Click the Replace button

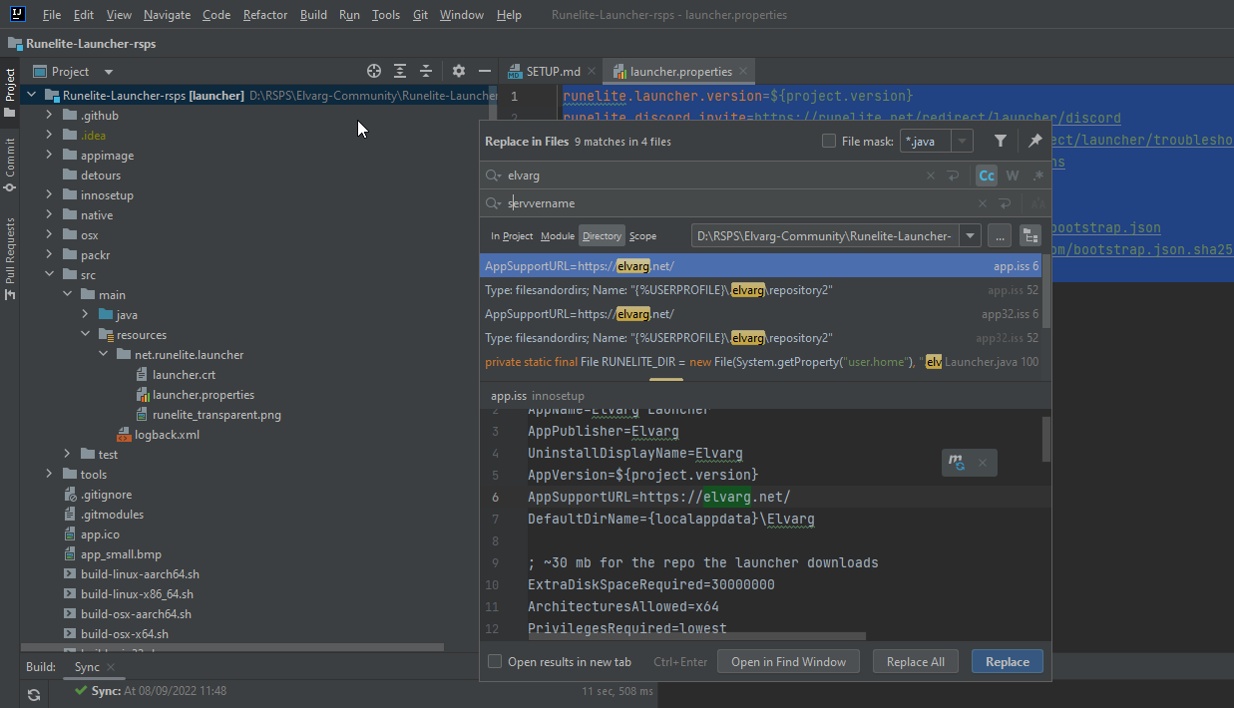(1008, 661)
